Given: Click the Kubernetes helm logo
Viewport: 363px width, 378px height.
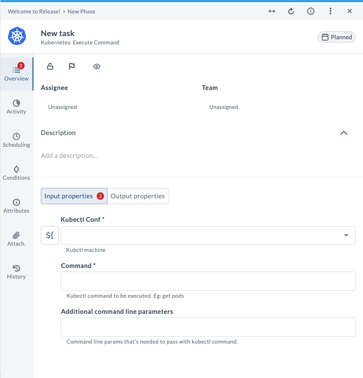Looking at the screenshot, I should [x=17, y=36].
